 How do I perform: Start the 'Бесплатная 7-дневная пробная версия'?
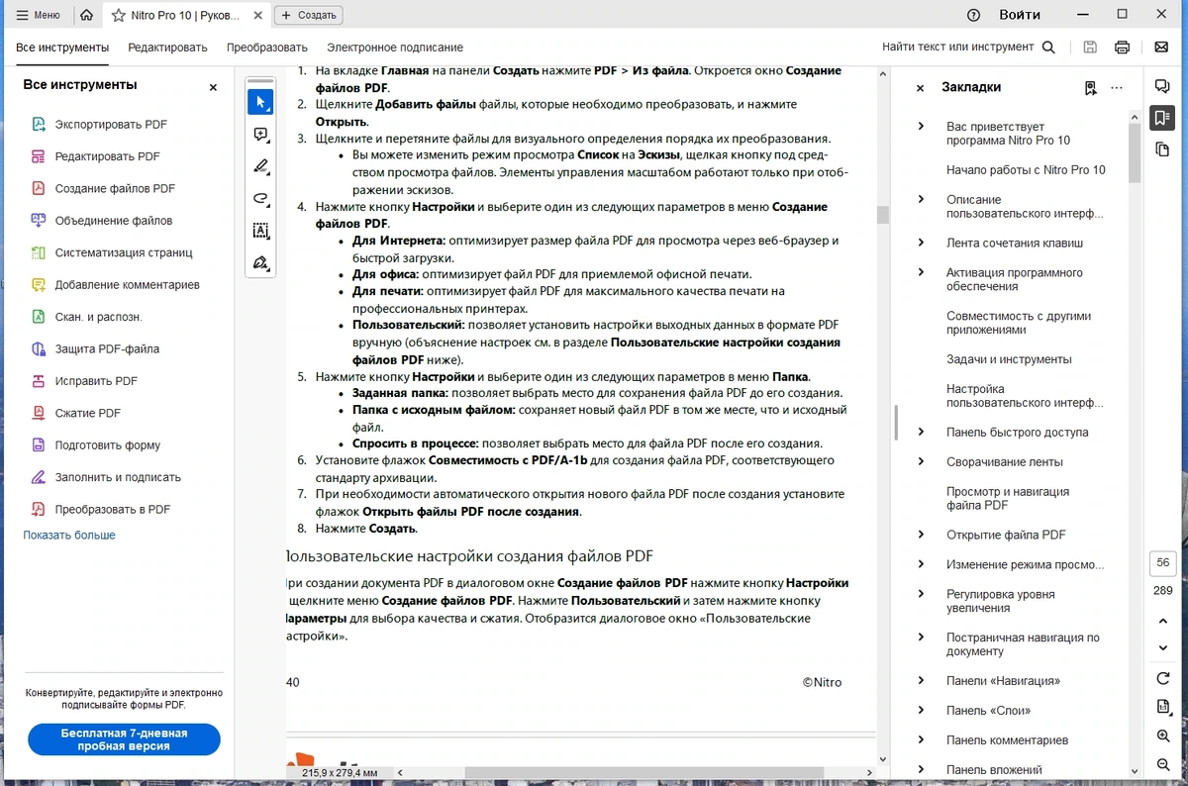pyautogui.click(x=124, y=739)
